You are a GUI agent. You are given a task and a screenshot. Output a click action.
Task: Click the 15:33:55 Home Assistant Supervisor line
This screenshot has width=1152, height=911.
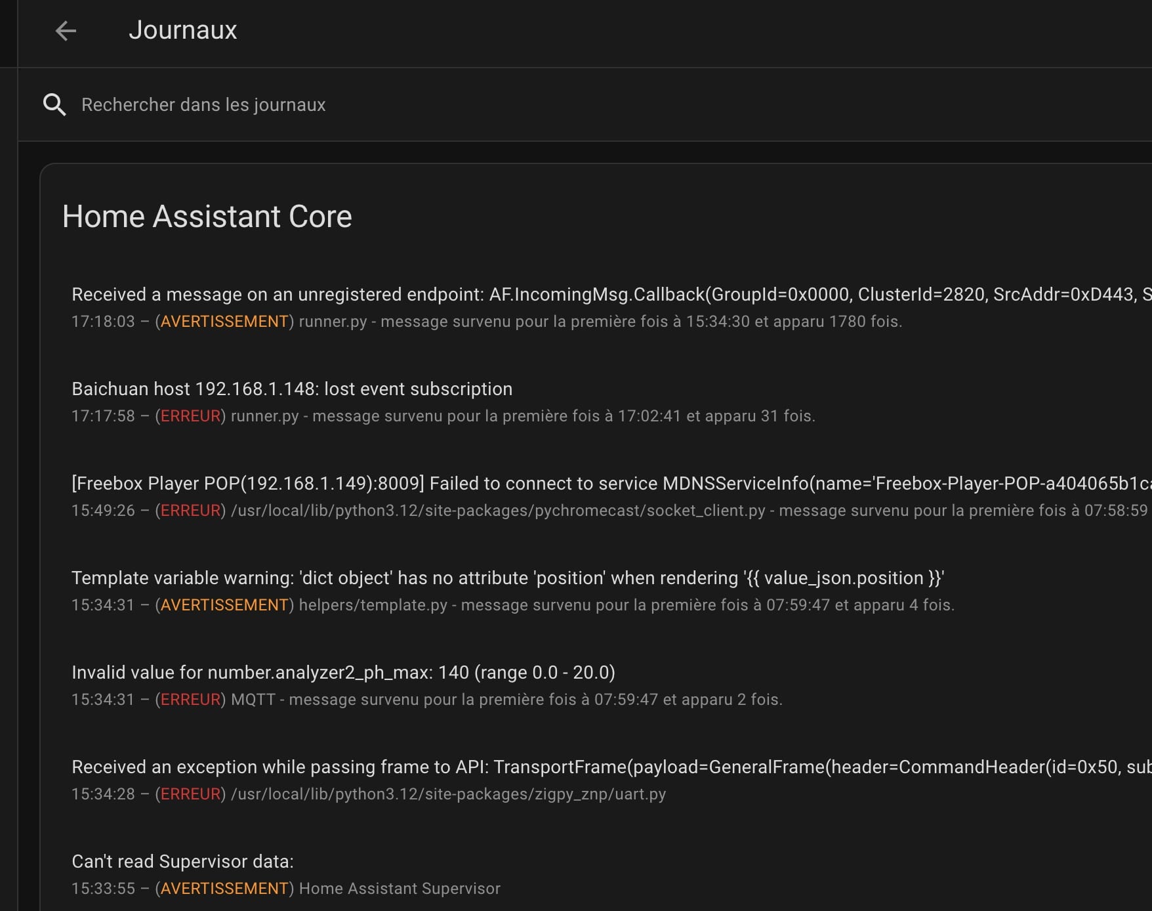pos(286,889)
